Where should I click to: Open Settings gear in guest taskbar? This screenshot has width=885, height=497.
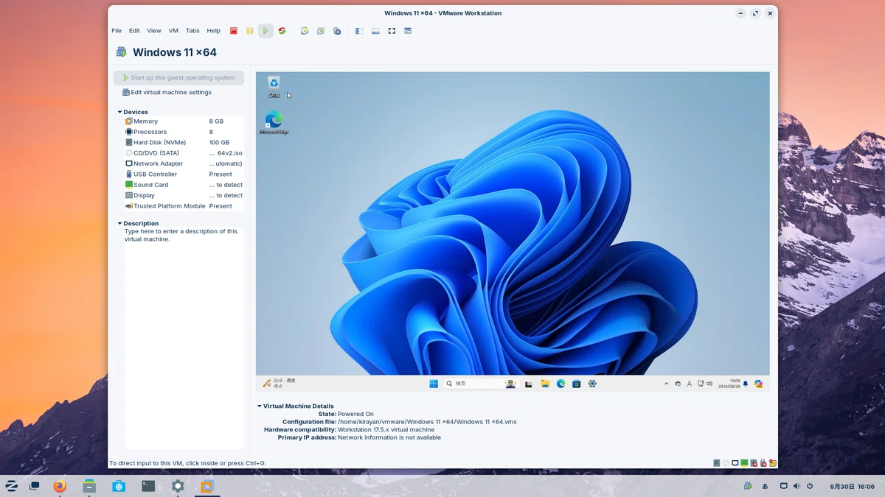point(592,384)
